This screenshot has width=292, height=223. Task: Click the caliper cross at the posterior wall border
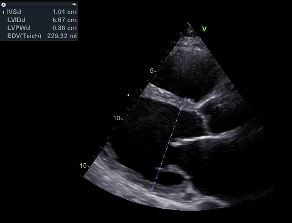point(155,183)
